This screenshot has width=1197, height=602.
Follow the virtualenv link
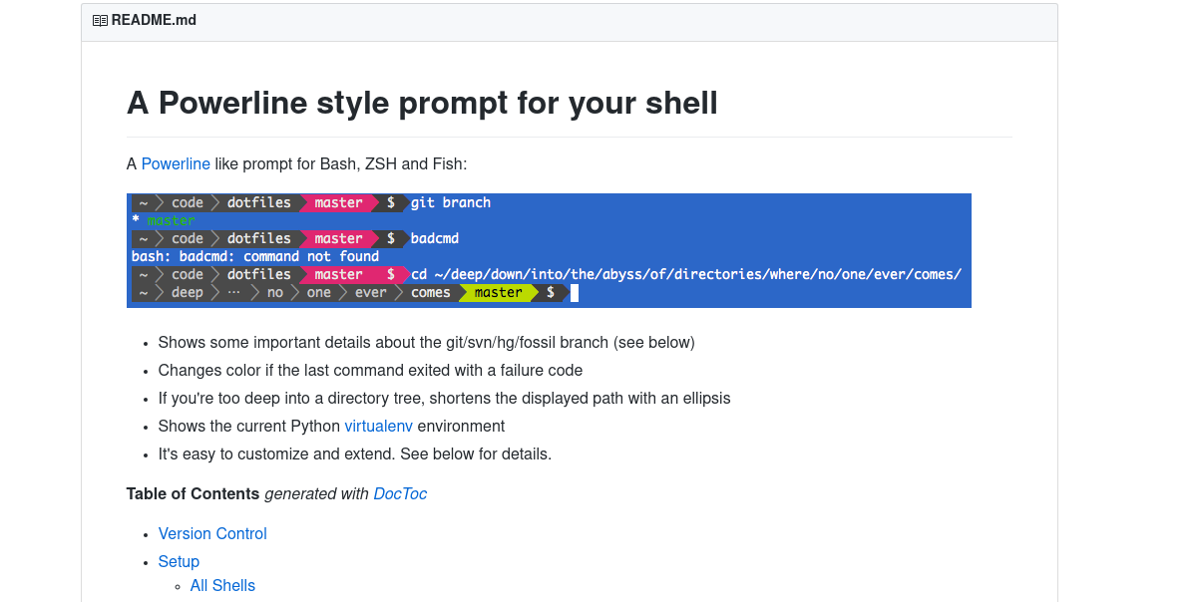(378, 426)
